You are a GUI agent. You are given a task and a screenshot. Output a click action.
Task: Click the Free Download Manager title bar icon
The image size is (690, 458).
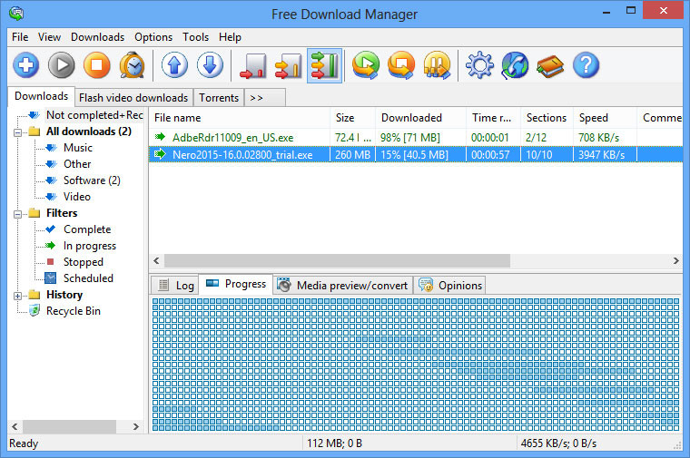point(16,14)
